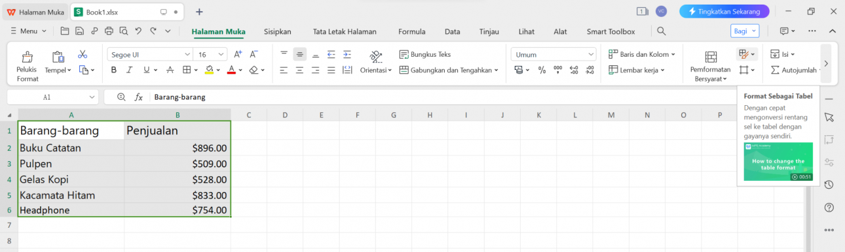Undo the last action

[138, 31]
